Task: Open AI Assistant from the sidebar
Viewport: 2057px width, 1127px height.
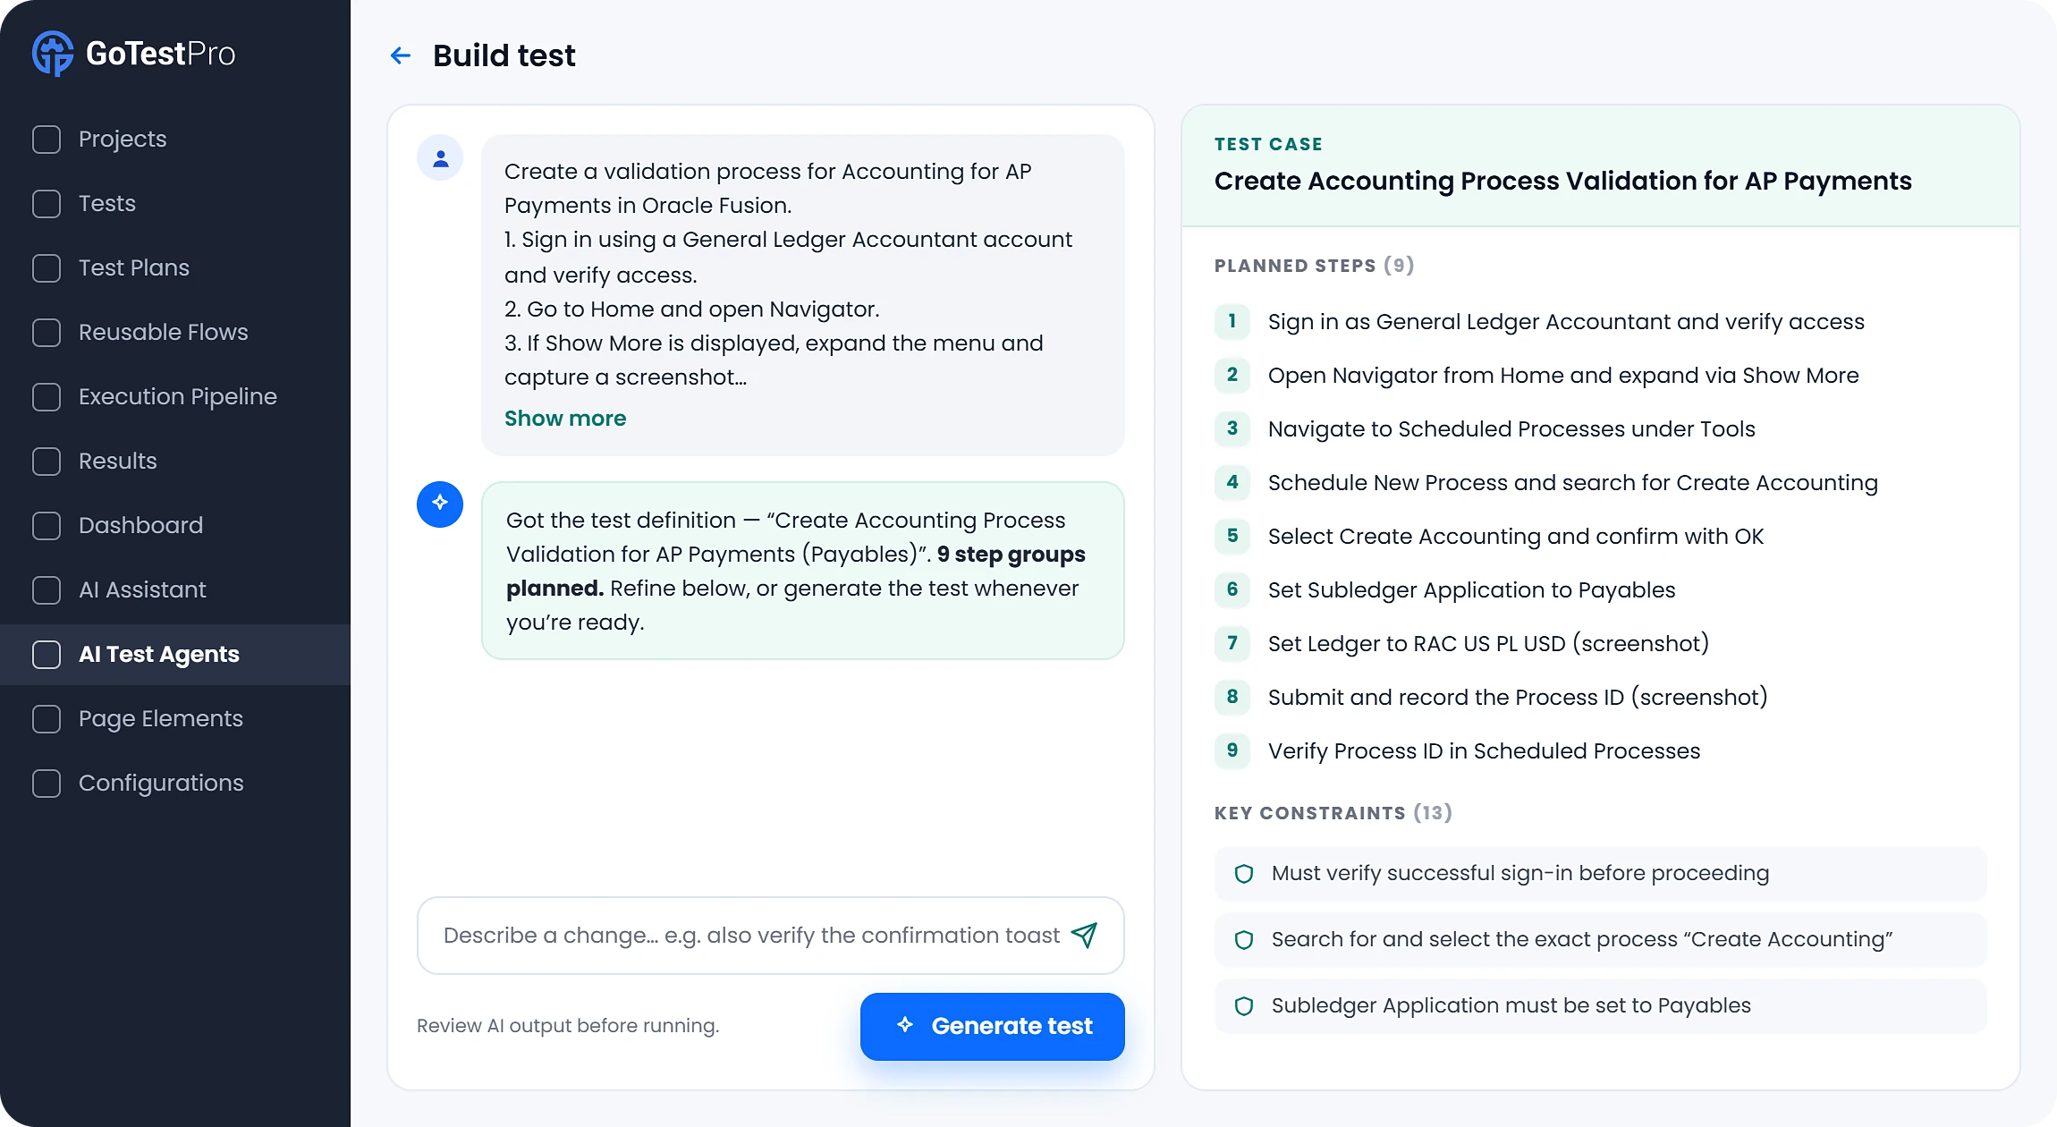Action: 175,590
